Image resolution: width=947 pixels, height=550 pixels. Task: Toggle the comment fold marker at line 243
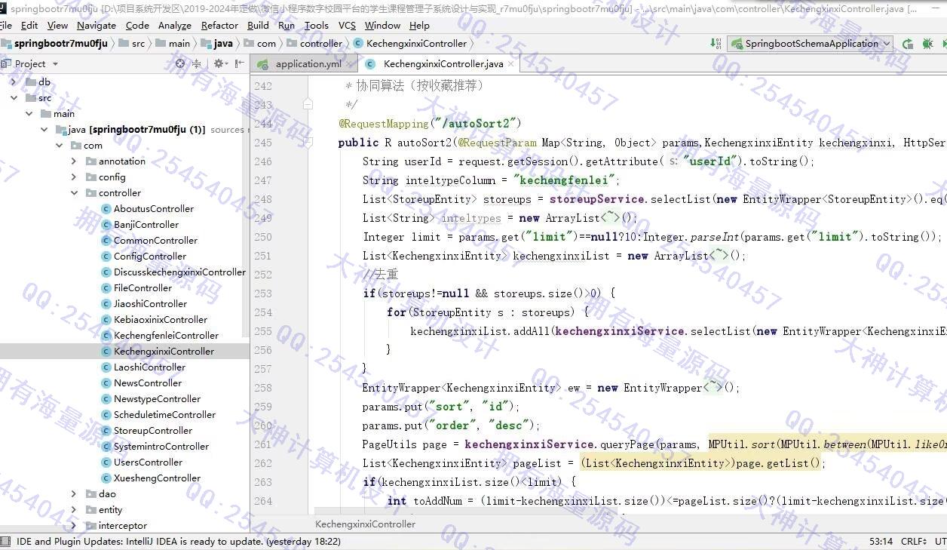308,104
